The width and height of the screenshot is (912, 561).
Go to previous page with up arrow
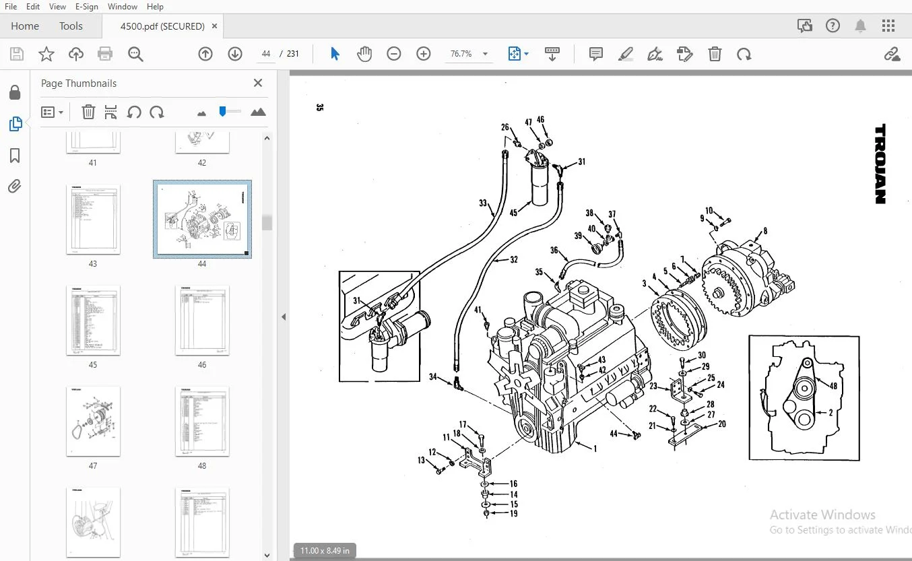pos(205,54)
